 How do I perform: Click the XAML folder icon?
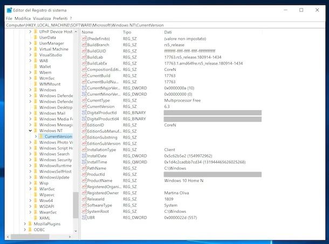[x=36, y=218]
